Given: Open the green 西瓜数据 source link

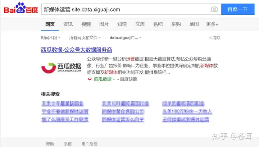Looking at the screenshot, I should [103, 79].
